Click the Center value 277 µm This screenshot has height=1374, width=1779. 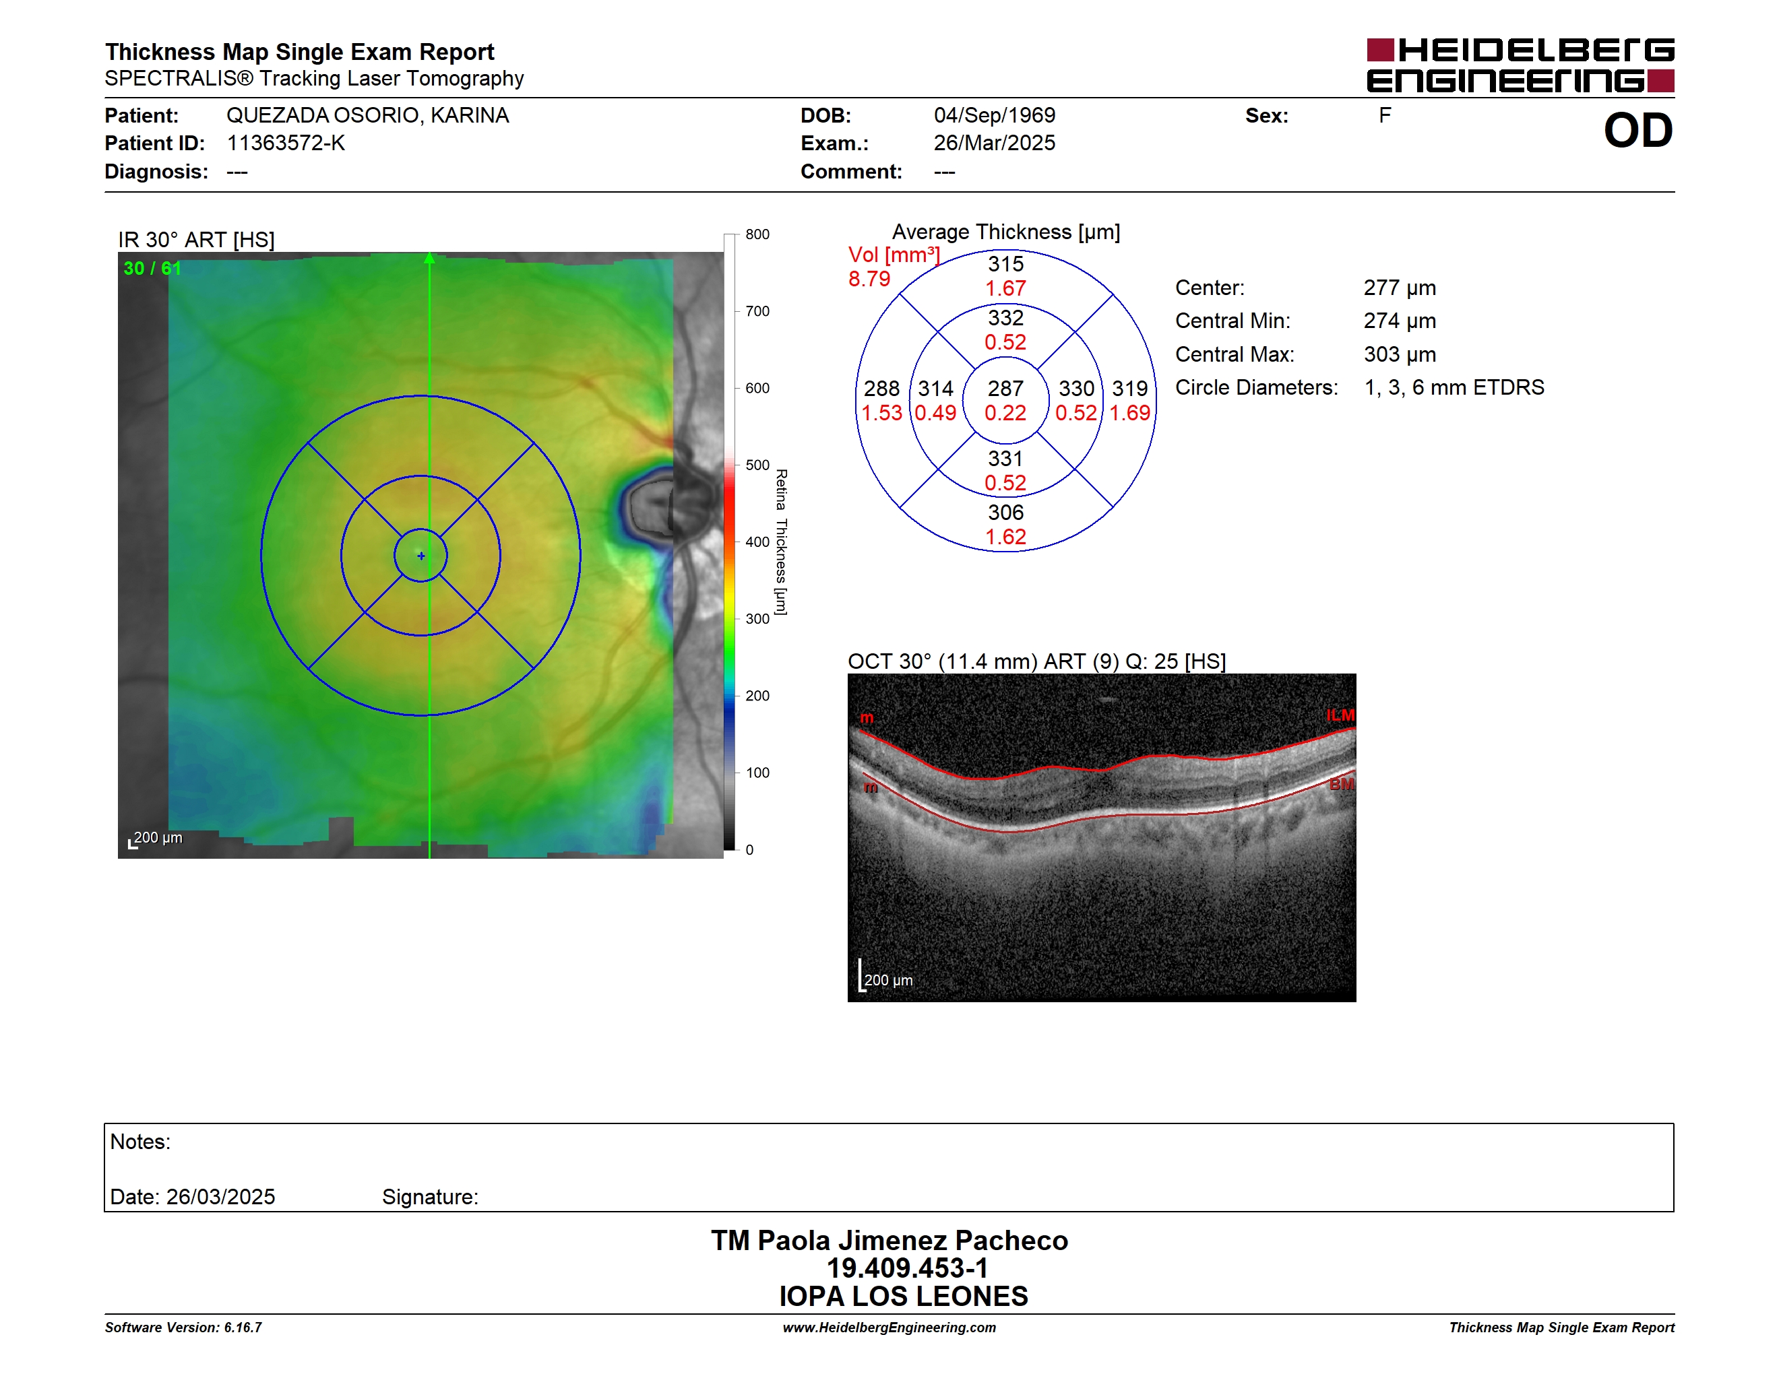pos(1400,288)
